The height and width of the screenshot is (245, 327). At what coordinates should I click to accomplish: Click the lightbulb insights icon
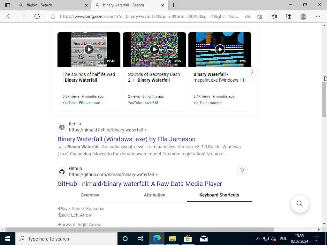(x=242, y=170)
